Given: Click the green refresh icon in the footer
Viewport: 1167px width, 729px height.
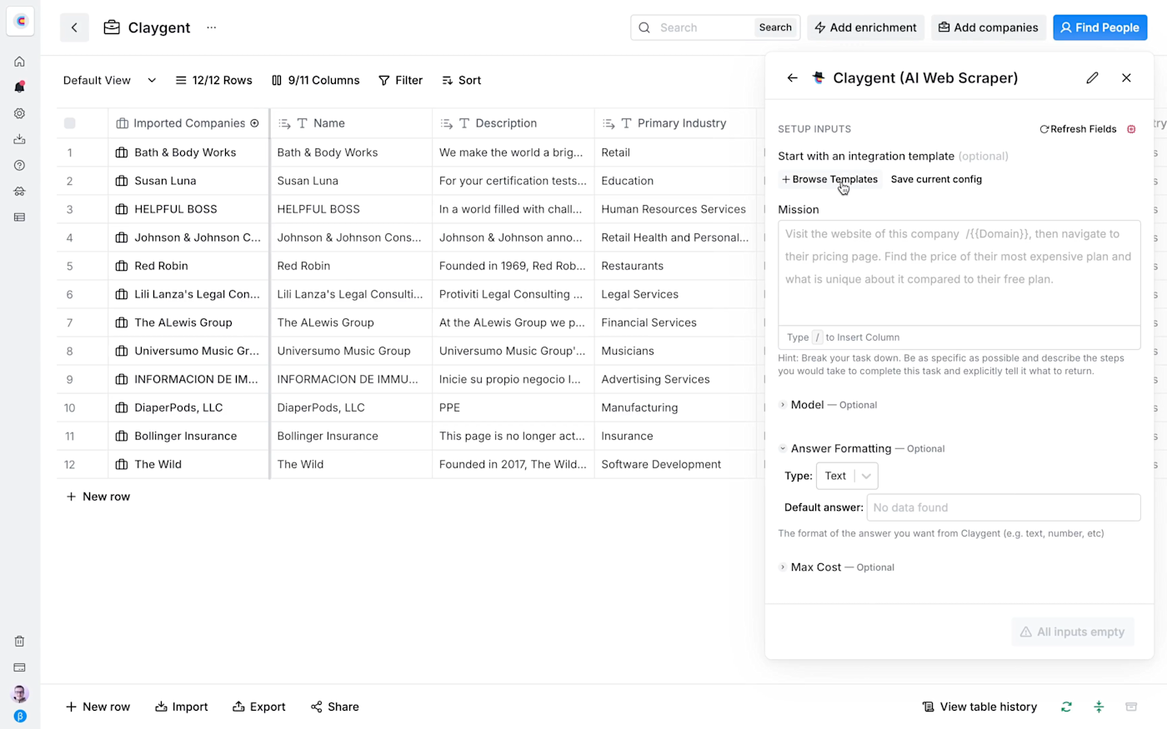Looking at the screenshot, I should coord(1066,707).
